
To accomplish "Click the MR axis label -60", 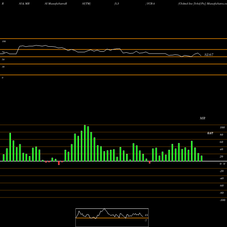I will 222,186.
